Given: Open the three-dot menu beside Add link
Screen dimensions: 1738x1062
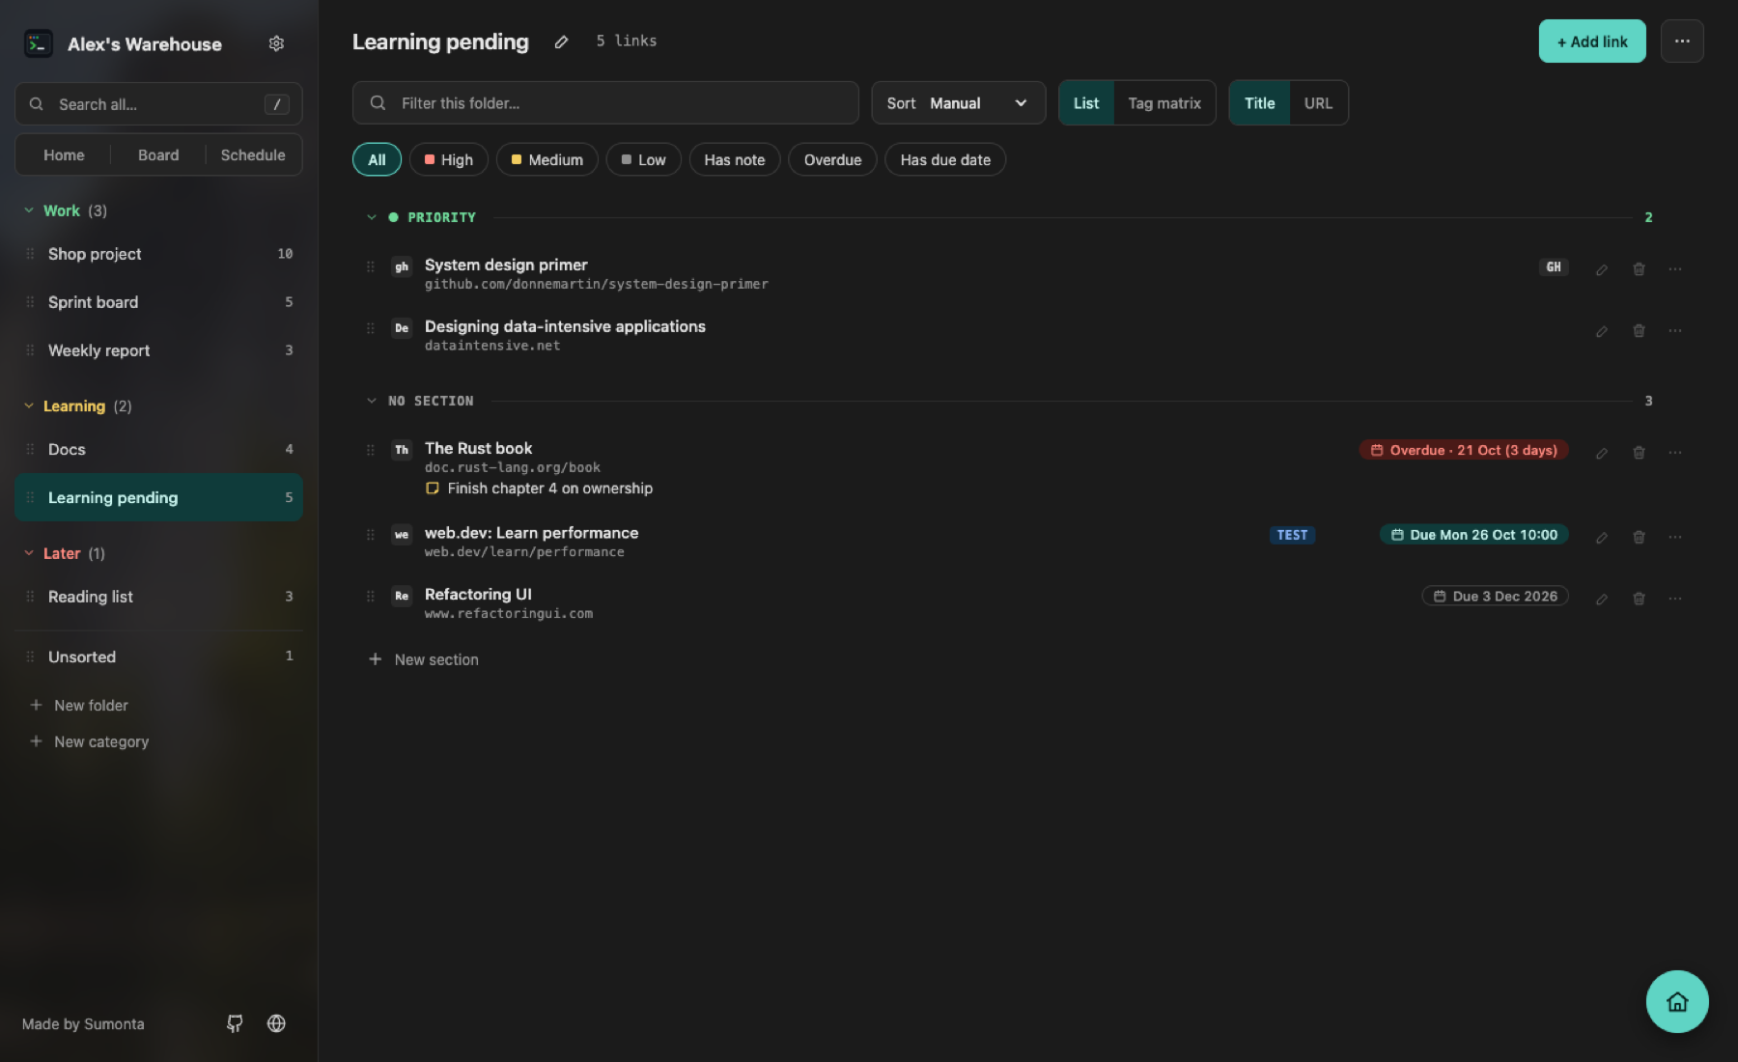Looking at the screenshot, I should point(1682,42).
